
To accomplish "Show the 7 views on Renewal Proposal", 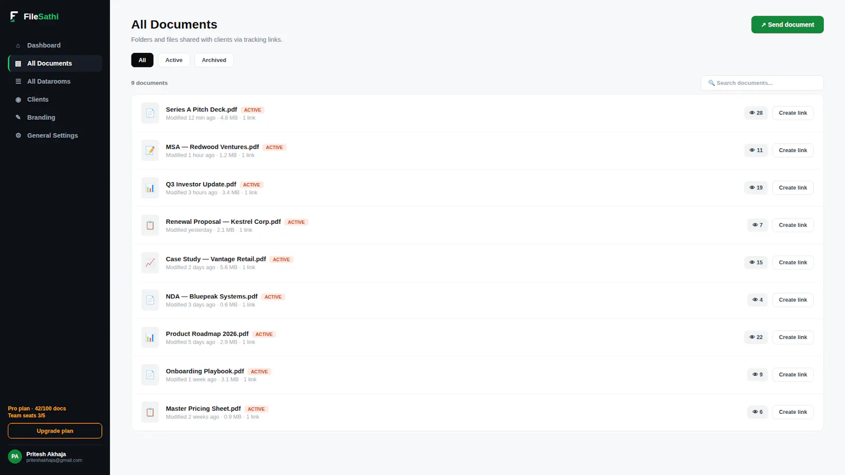I will point(757,225).
